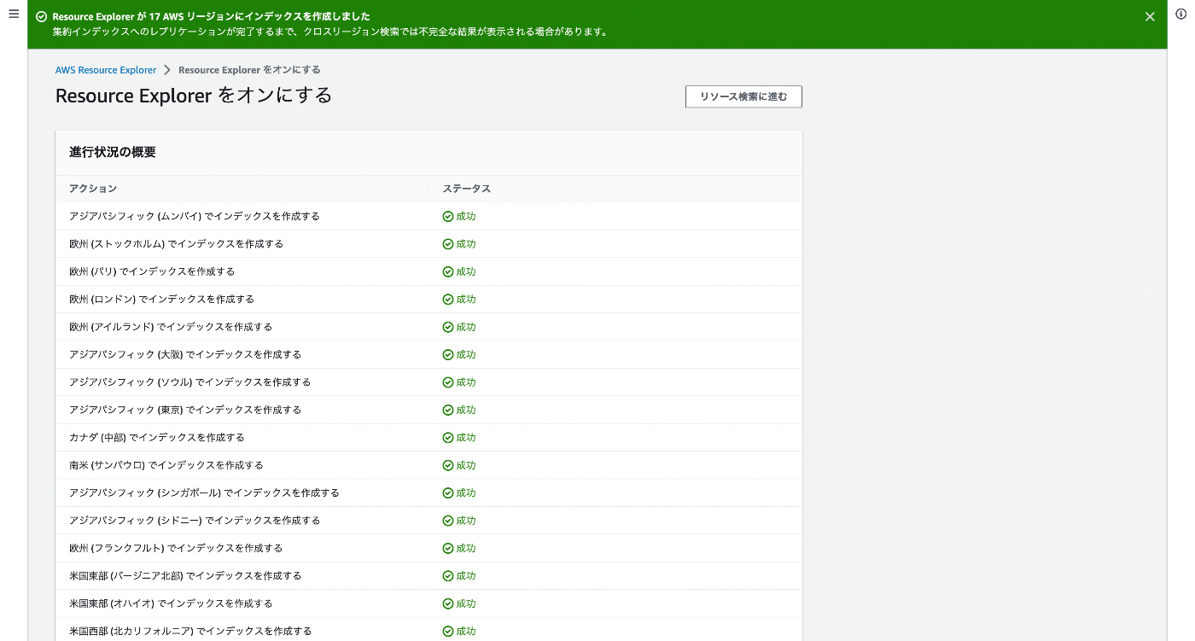Select the Resource Explorer をオンにする breadcrumb text

coord(249,70)
